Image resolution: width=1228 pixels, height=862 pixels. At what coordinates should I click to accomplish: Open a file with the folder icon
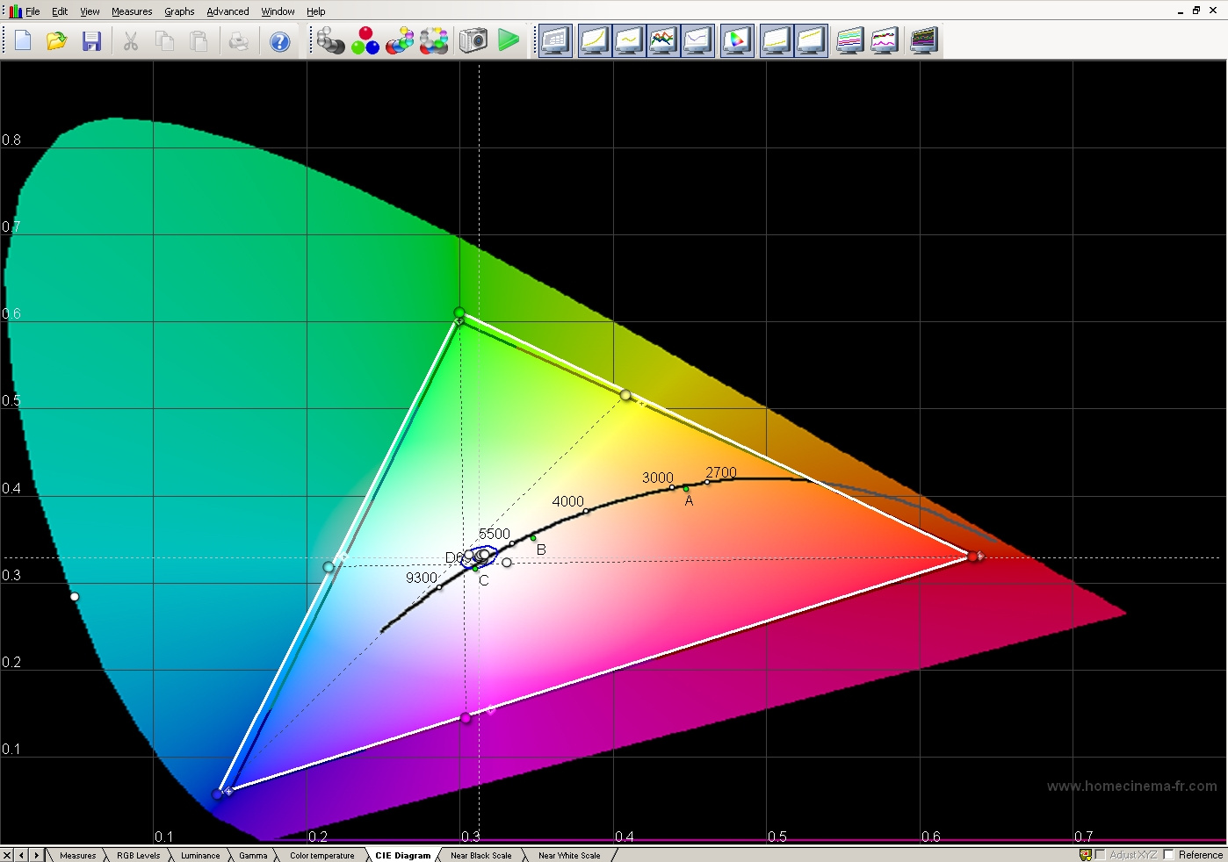point(57,41)
